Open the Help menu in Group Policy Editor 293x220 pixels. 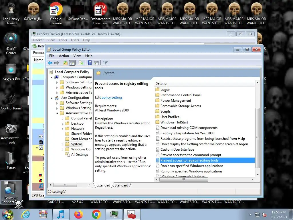[x=89, y=56]
